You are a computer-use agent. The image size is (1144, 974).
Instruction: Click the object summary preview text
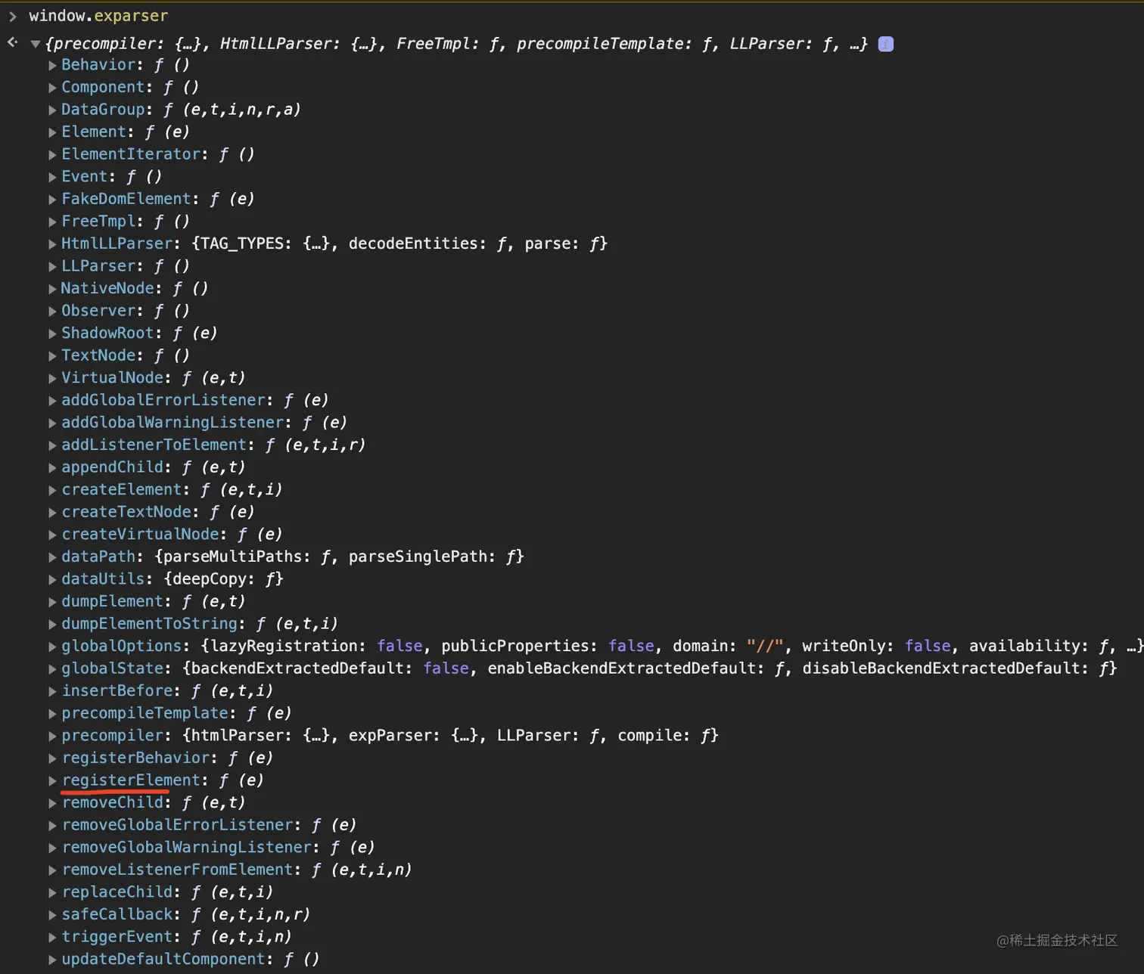(456, 44)
